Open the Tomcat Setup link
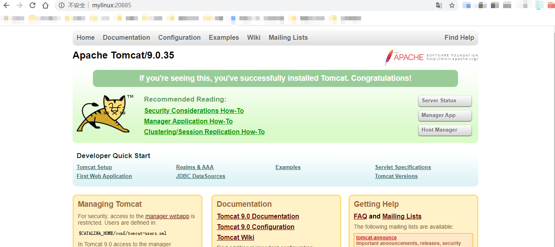 click(x=94, y=167)
